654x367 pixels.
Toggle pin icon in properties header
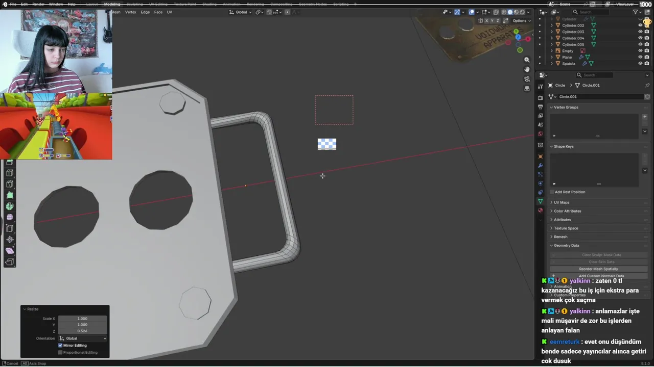[647, 85]
